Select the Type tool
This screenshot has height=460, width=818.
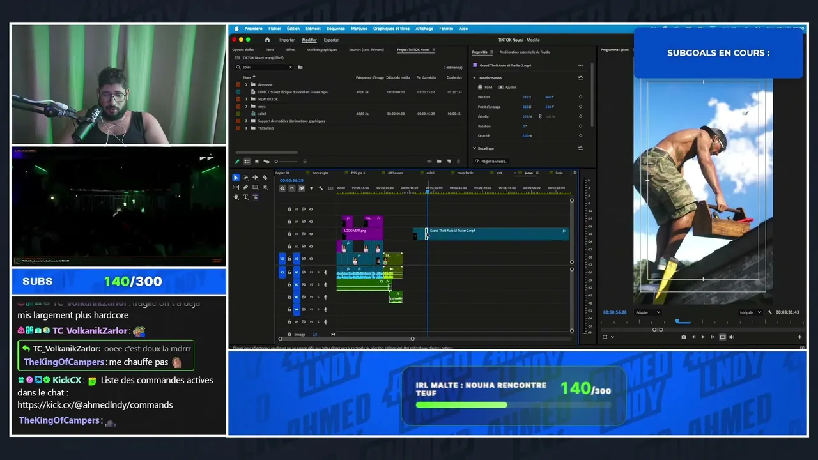point(245,197)
